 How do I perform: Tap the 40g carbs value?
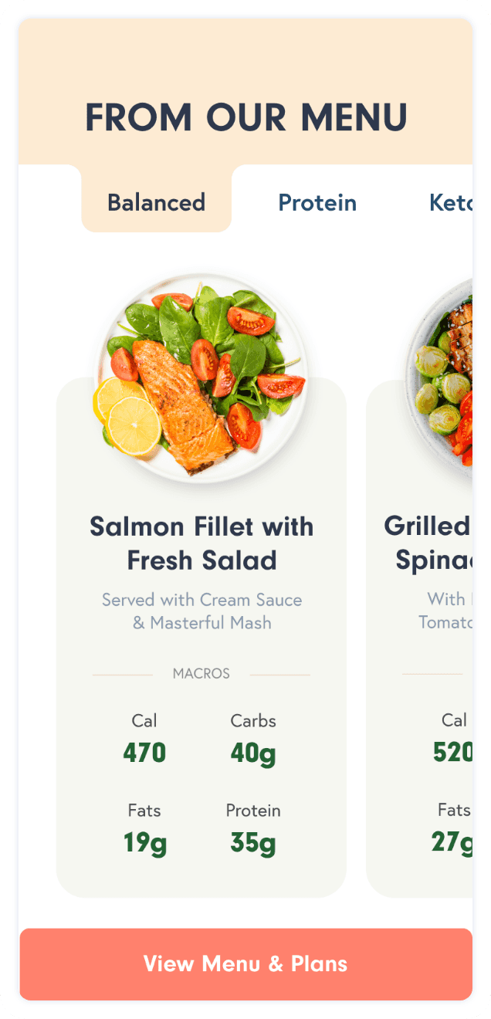coord(253,753)
